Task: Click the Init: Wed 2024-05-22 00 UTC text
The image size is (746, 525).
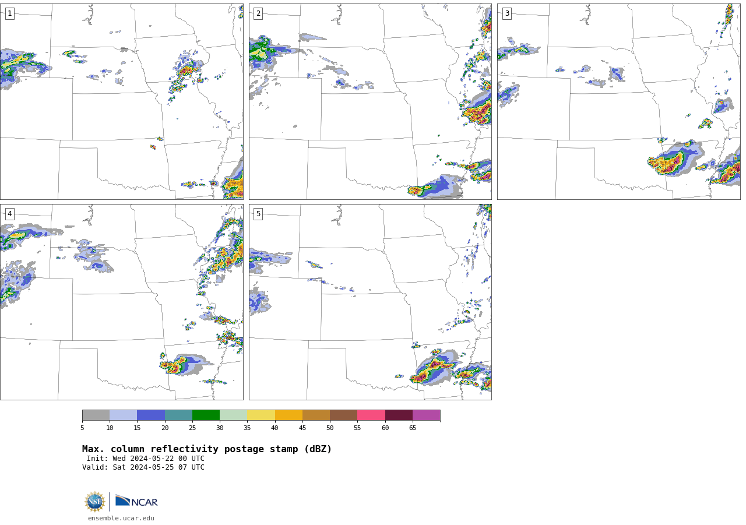Action: (x=146, y=459)
